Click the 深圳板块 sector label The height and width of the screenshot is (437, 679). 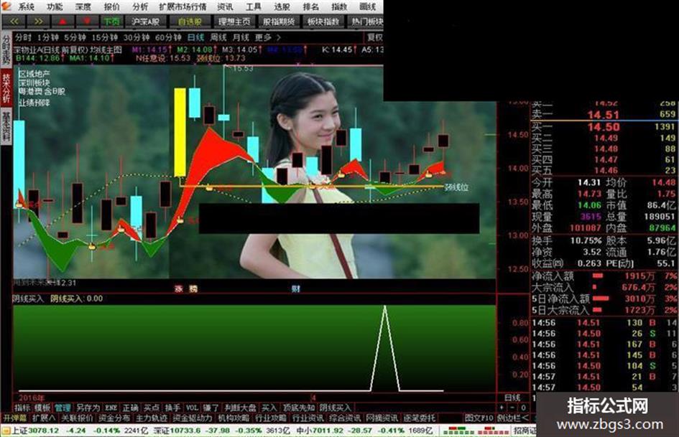coord(34,83)
